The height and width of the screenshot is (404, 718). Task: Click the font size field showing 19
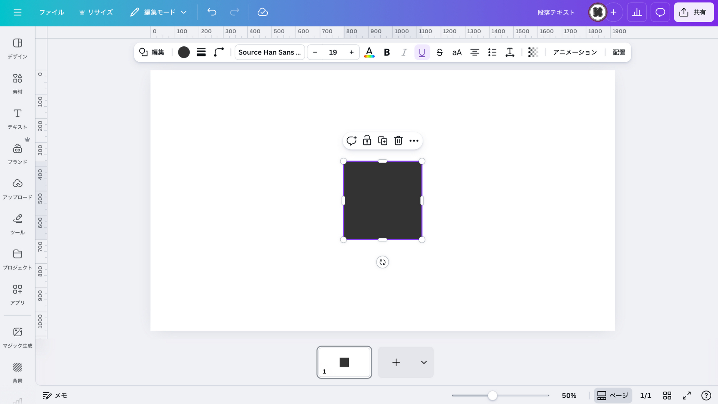(333, 52)
